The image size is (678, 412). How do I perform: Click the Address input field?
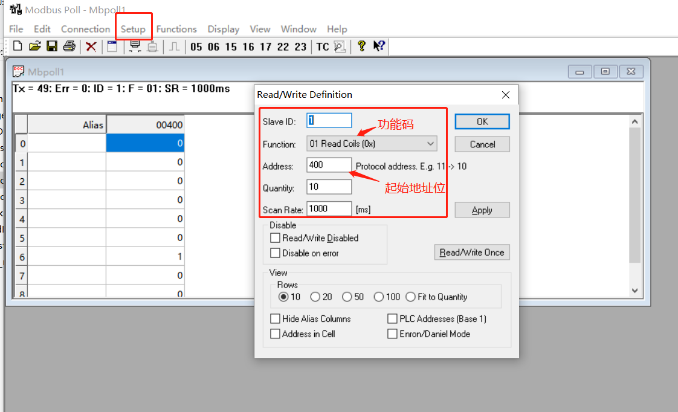pos(329,165)
